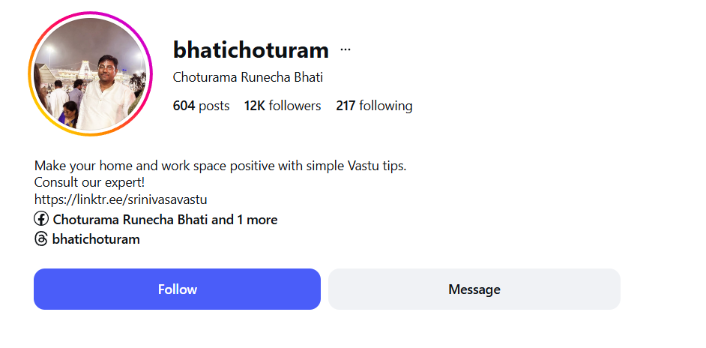Click the Threads logo icon
The image size is (706, 348).
tap(41, 239)
